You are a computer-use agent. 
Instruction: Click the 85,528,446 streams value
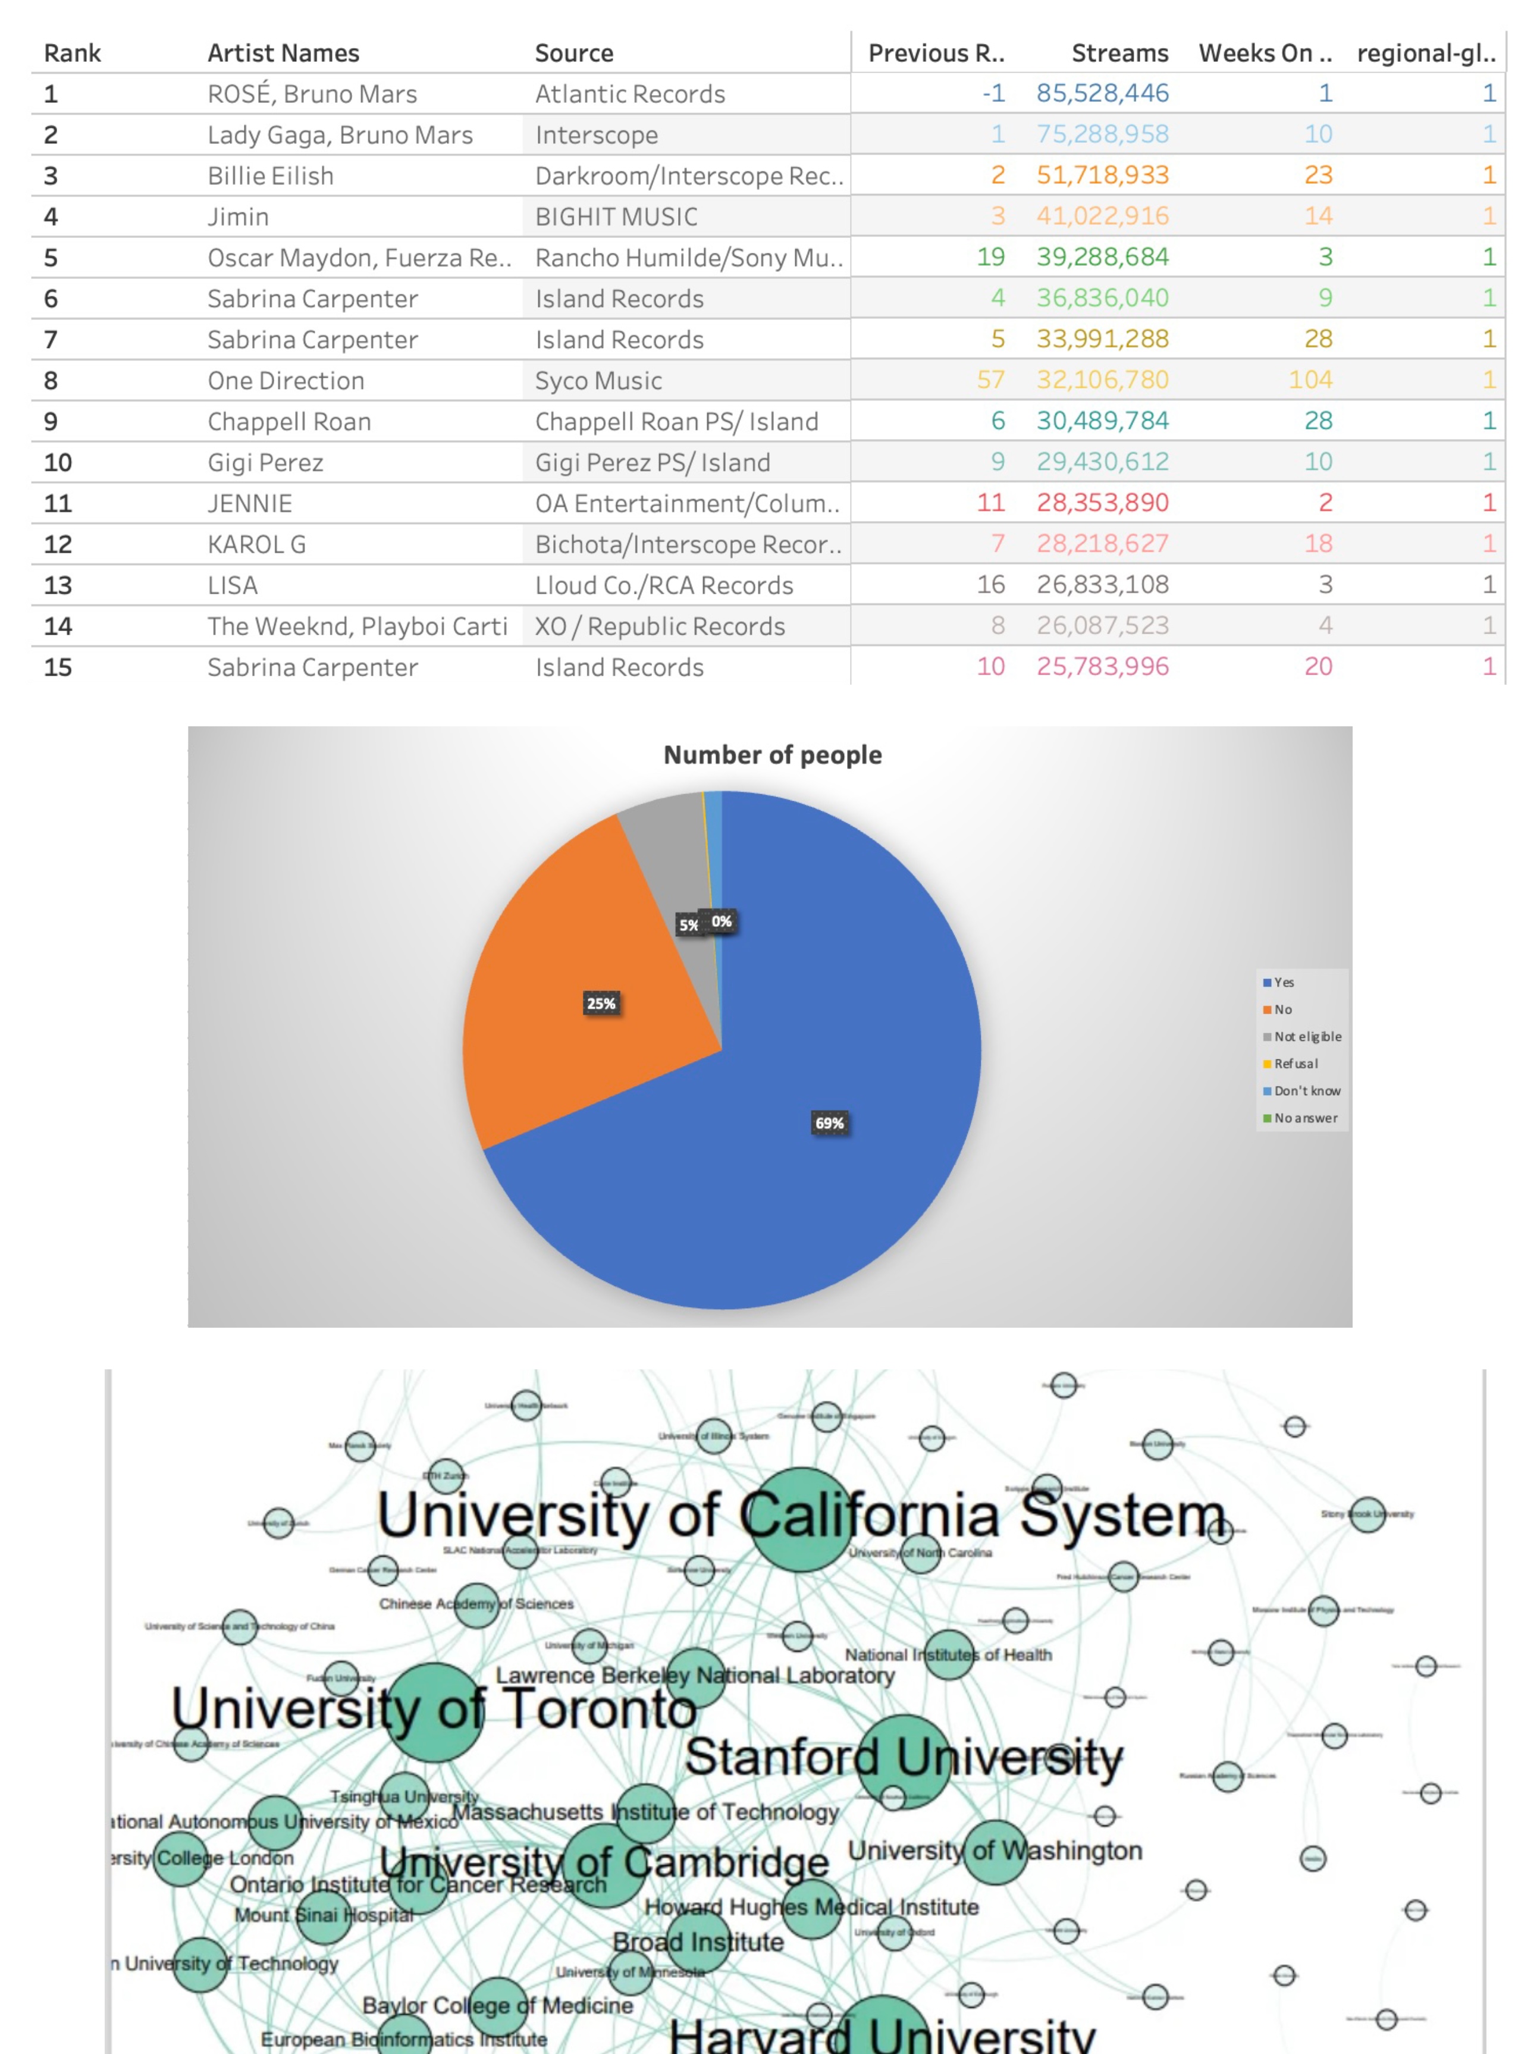[x=1102, y=93]
